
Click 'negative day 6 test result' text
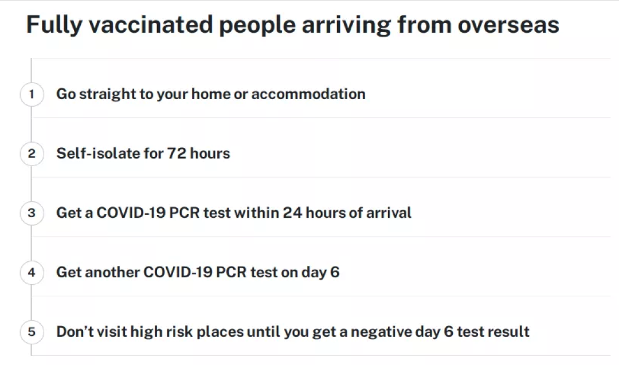440,332
